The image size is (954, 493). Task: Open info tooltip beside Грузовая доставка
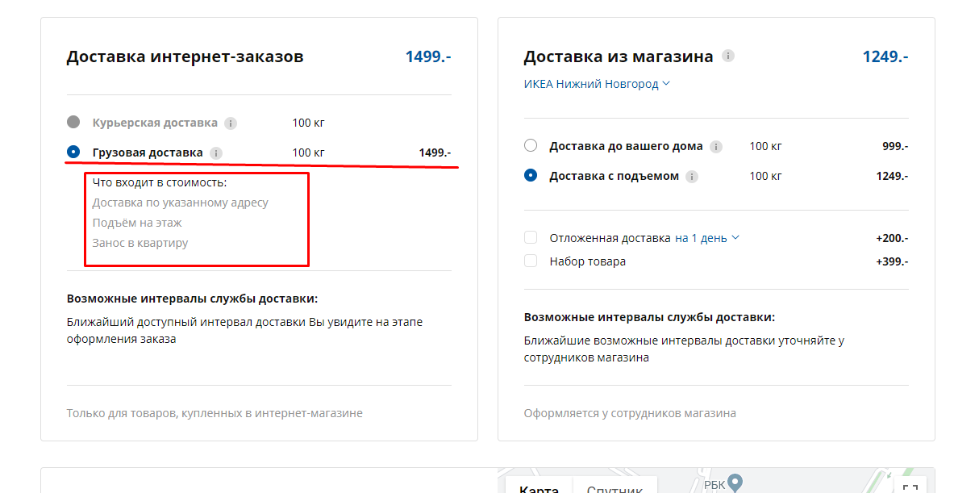(216, 152)
